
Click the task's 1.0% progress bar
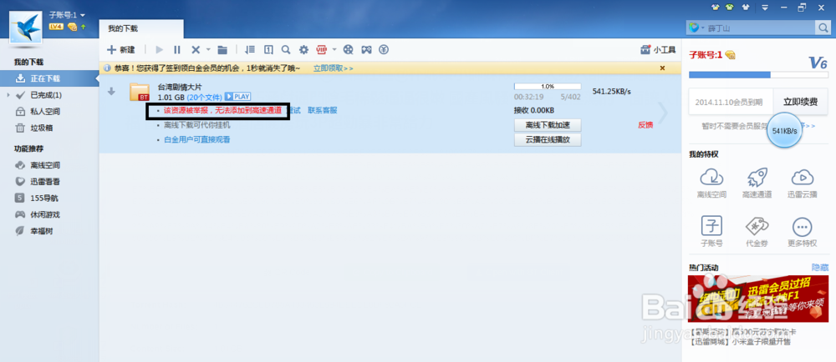click(547, 86)
